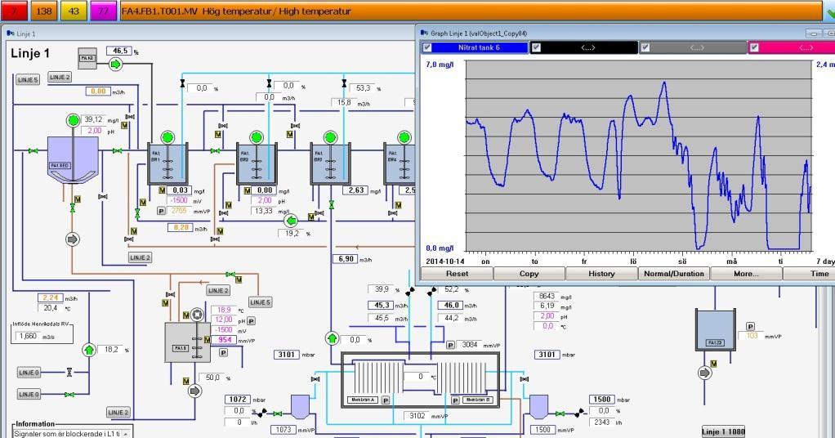Toggle the P indicator beside 2755 mmVP
Screen dimensions: 835x438
161,211
